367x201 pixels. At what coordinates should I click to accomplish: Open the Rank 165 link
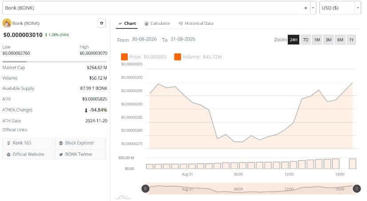coord(28,143)
